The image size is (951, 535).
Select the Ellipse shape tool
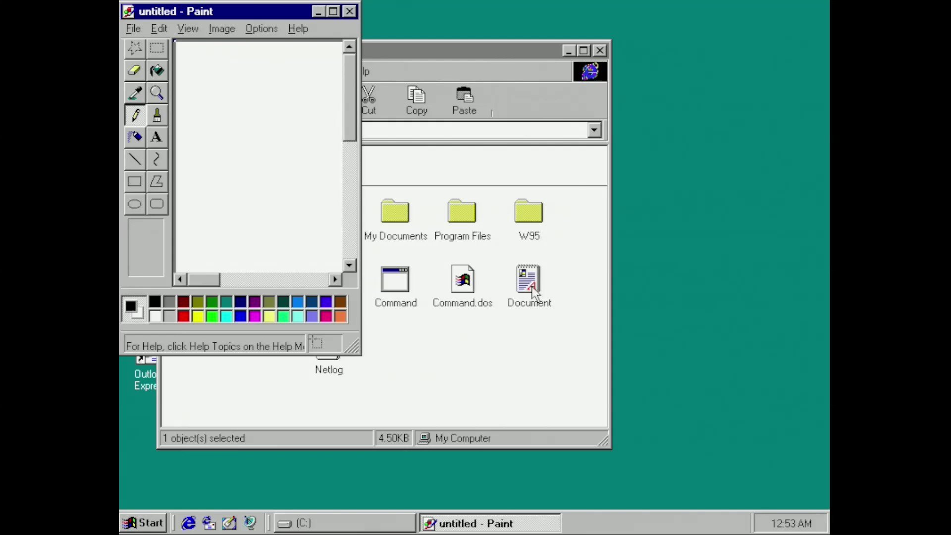[x=134, y=204]
